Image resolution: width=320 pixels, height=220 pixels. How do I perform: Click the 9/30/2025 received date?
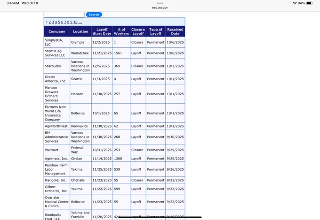pyautogui.click(x=175, y=137)
